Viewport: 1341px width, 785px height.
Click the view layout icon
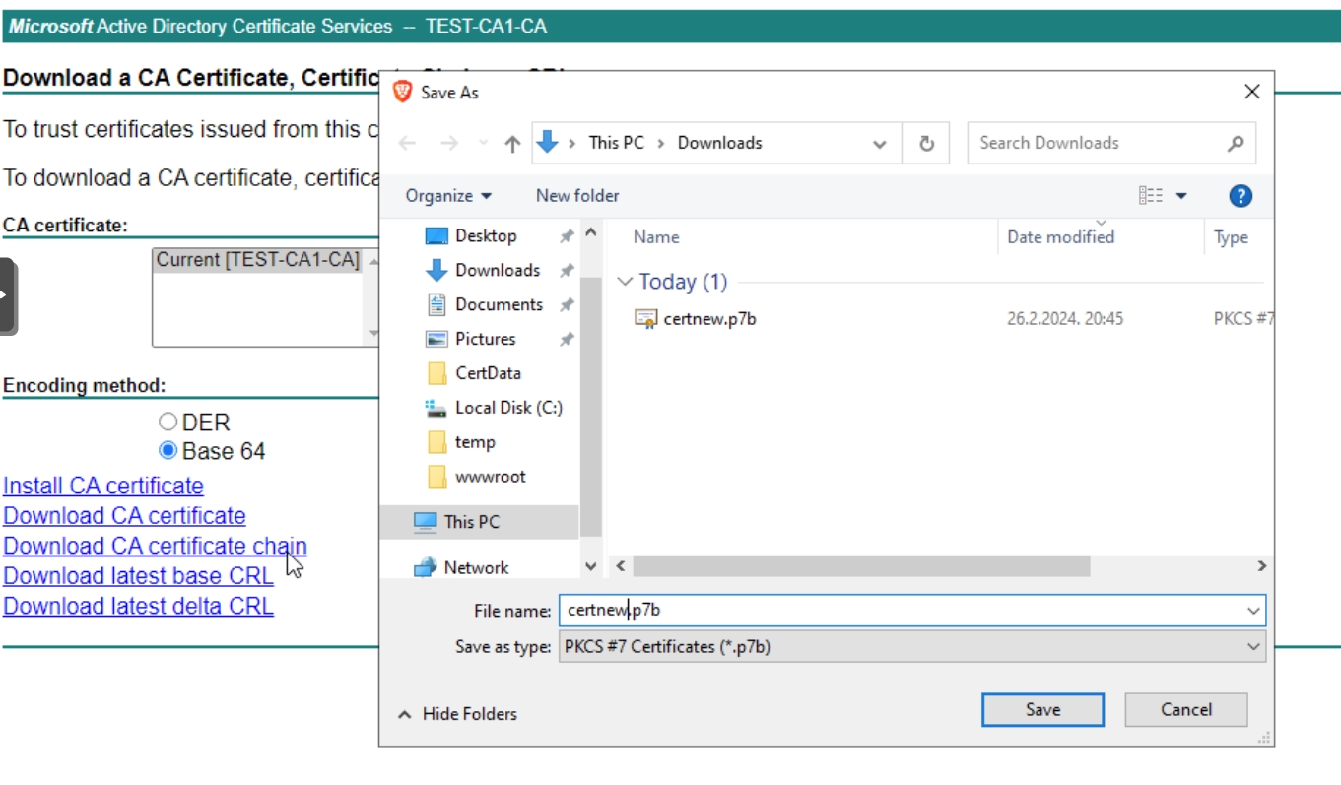(1151, 196)
